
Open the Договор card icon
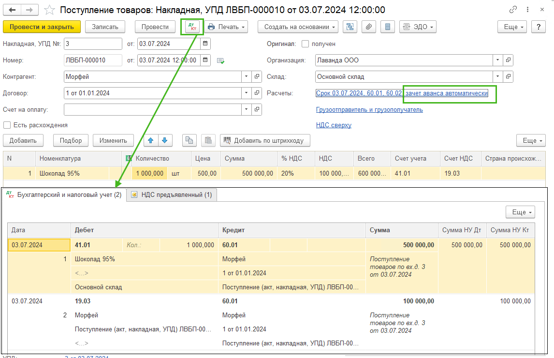(x=257, y=93)
